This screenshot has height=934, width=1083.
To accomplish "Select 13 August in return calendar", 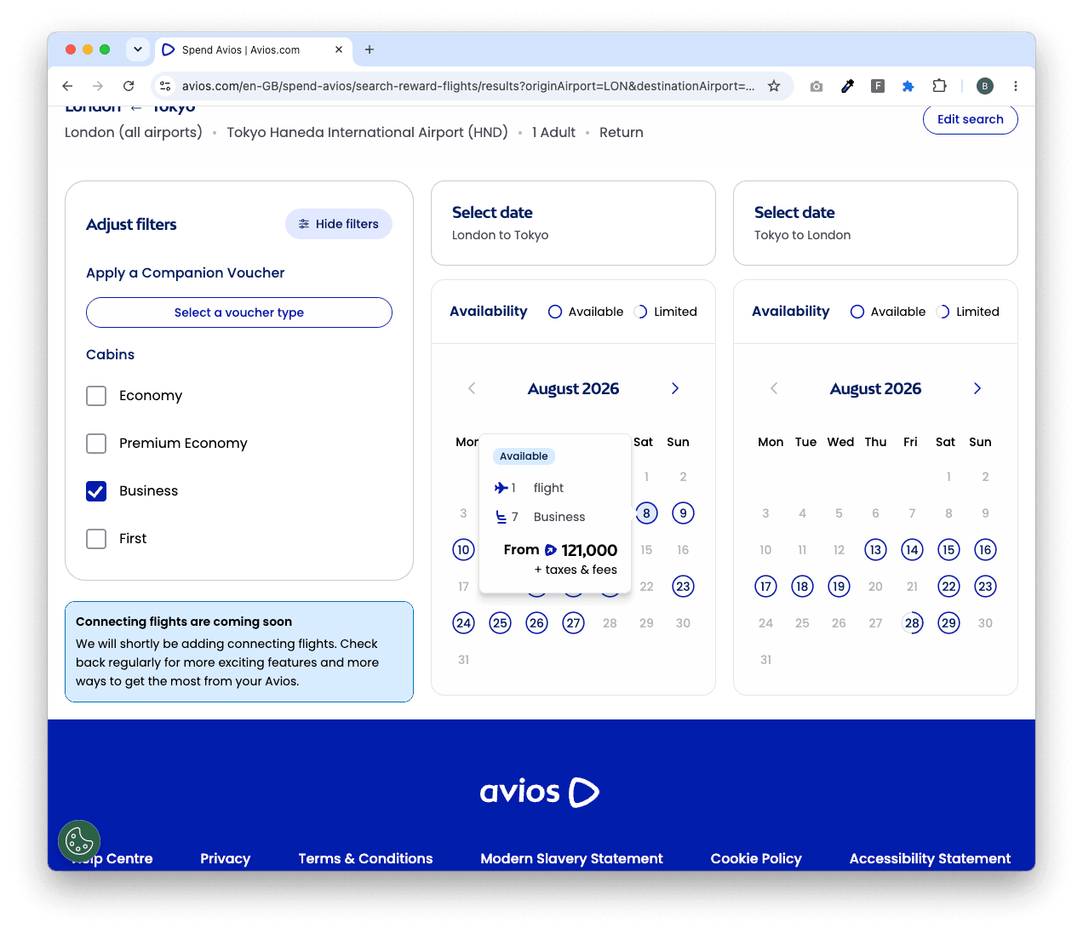I will point(875,550).
